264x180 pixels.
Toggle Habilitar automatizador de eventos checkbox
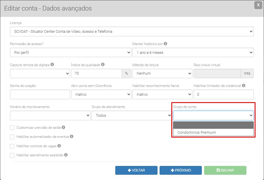[x=12, y=137]
